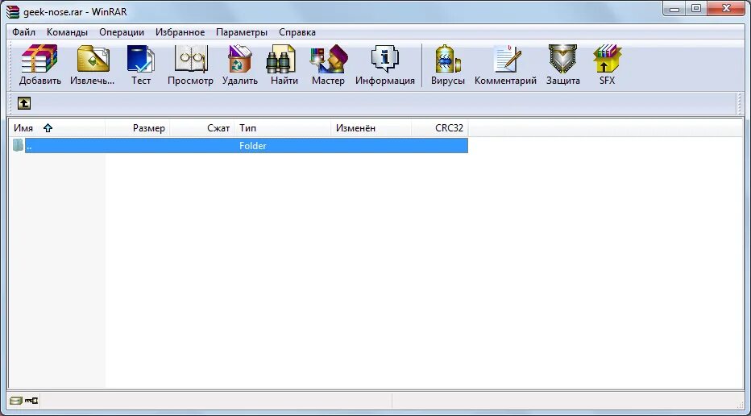Click the drive icon in status bar
This screenshot has width=751, height=416.
coord(16,400)
